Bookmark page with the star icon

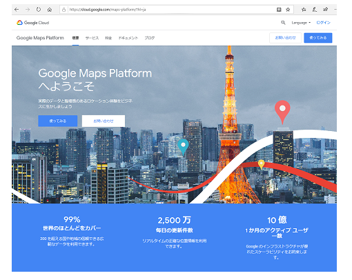pyautogui.click(x=288, y=10)
